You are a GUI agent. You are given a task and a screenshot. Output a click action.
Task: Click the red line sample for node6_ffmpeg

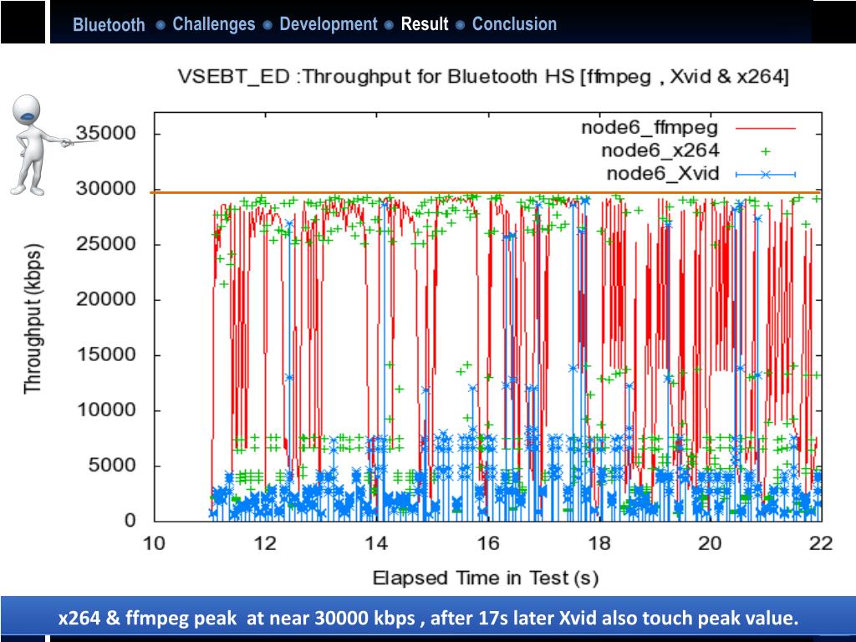click(x=766, y=129)
